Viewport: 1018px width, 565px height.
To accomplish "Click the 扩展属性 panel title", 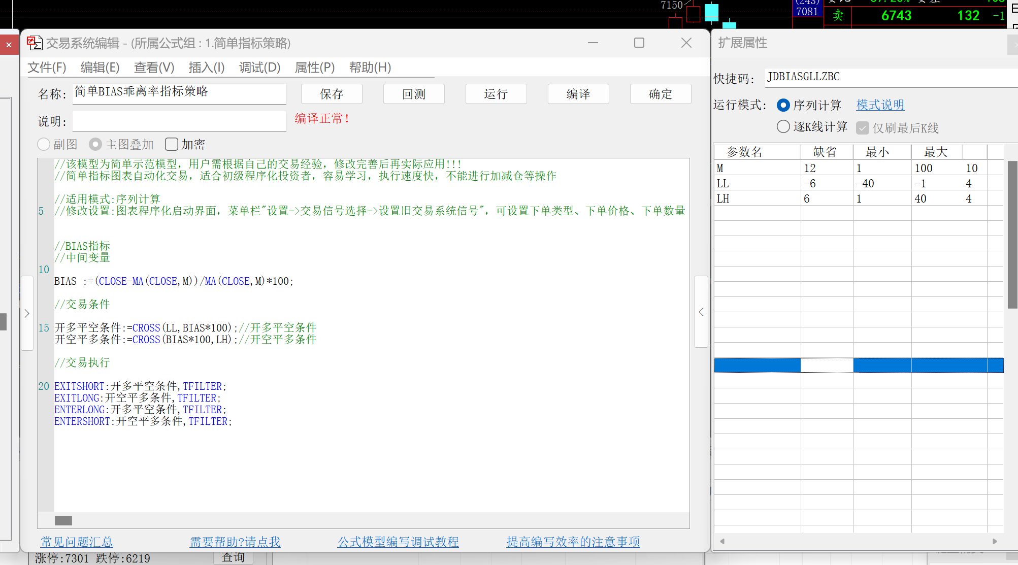I will 742,43.
